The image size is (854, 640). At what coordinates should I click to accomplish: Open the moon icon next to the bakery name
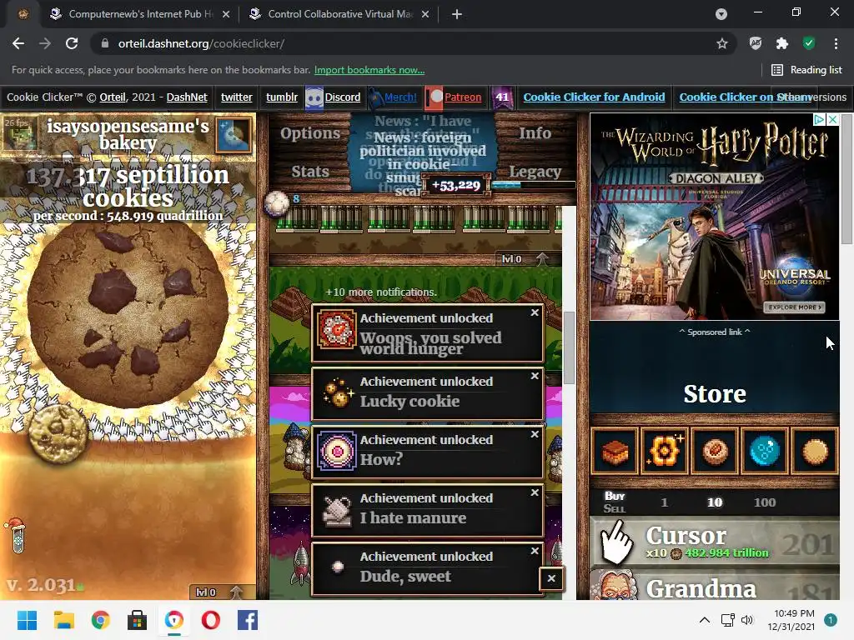coord(234,135)
